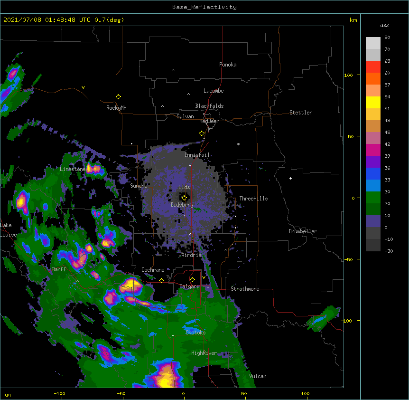Click the -50 tick label on horizontal axis
409x400 pixels.
[x=121, y=393]
